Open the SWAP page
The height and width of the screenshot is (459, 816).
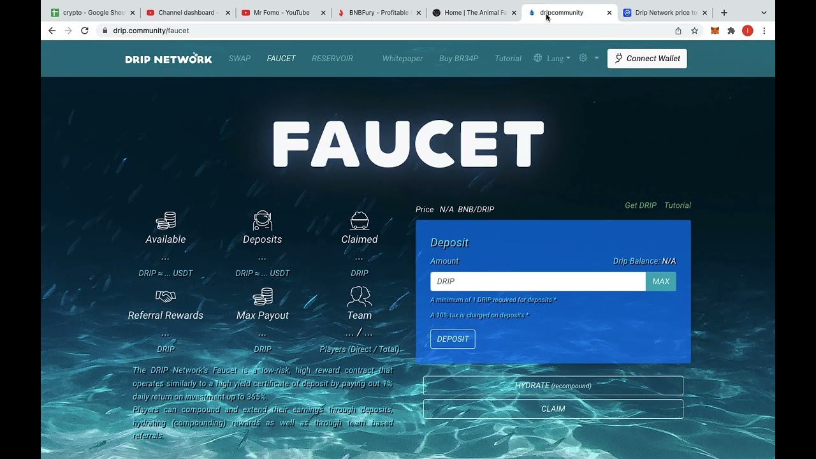click(x=240, y=59)
